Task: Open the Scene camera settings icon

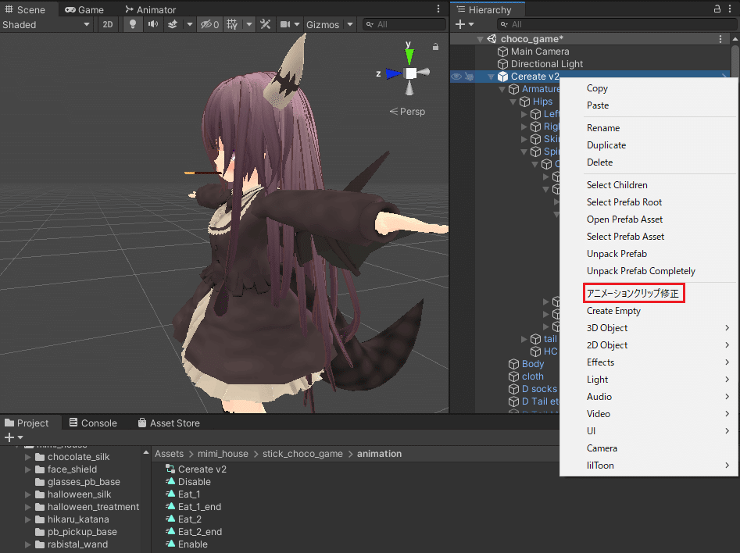Action: 285,24
